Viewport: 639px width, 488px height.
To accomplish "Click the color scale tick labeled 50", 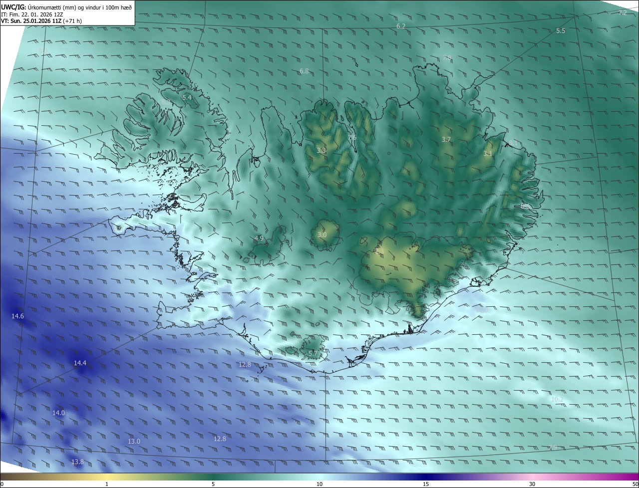I will [635, 484].
